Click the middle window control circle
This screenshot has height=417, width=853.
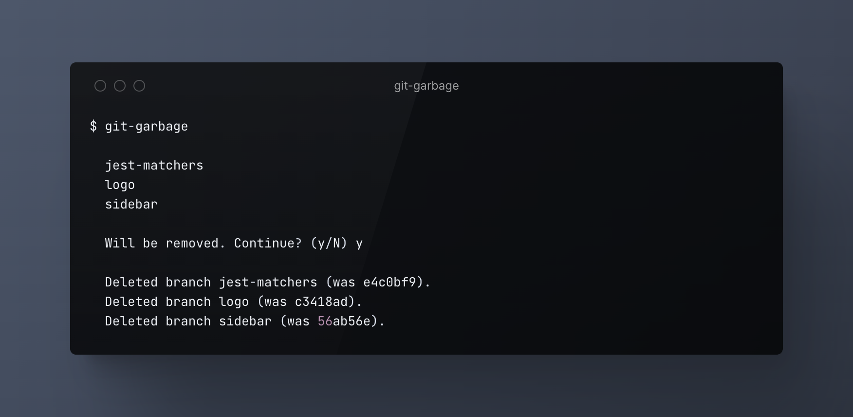(120, 85)
